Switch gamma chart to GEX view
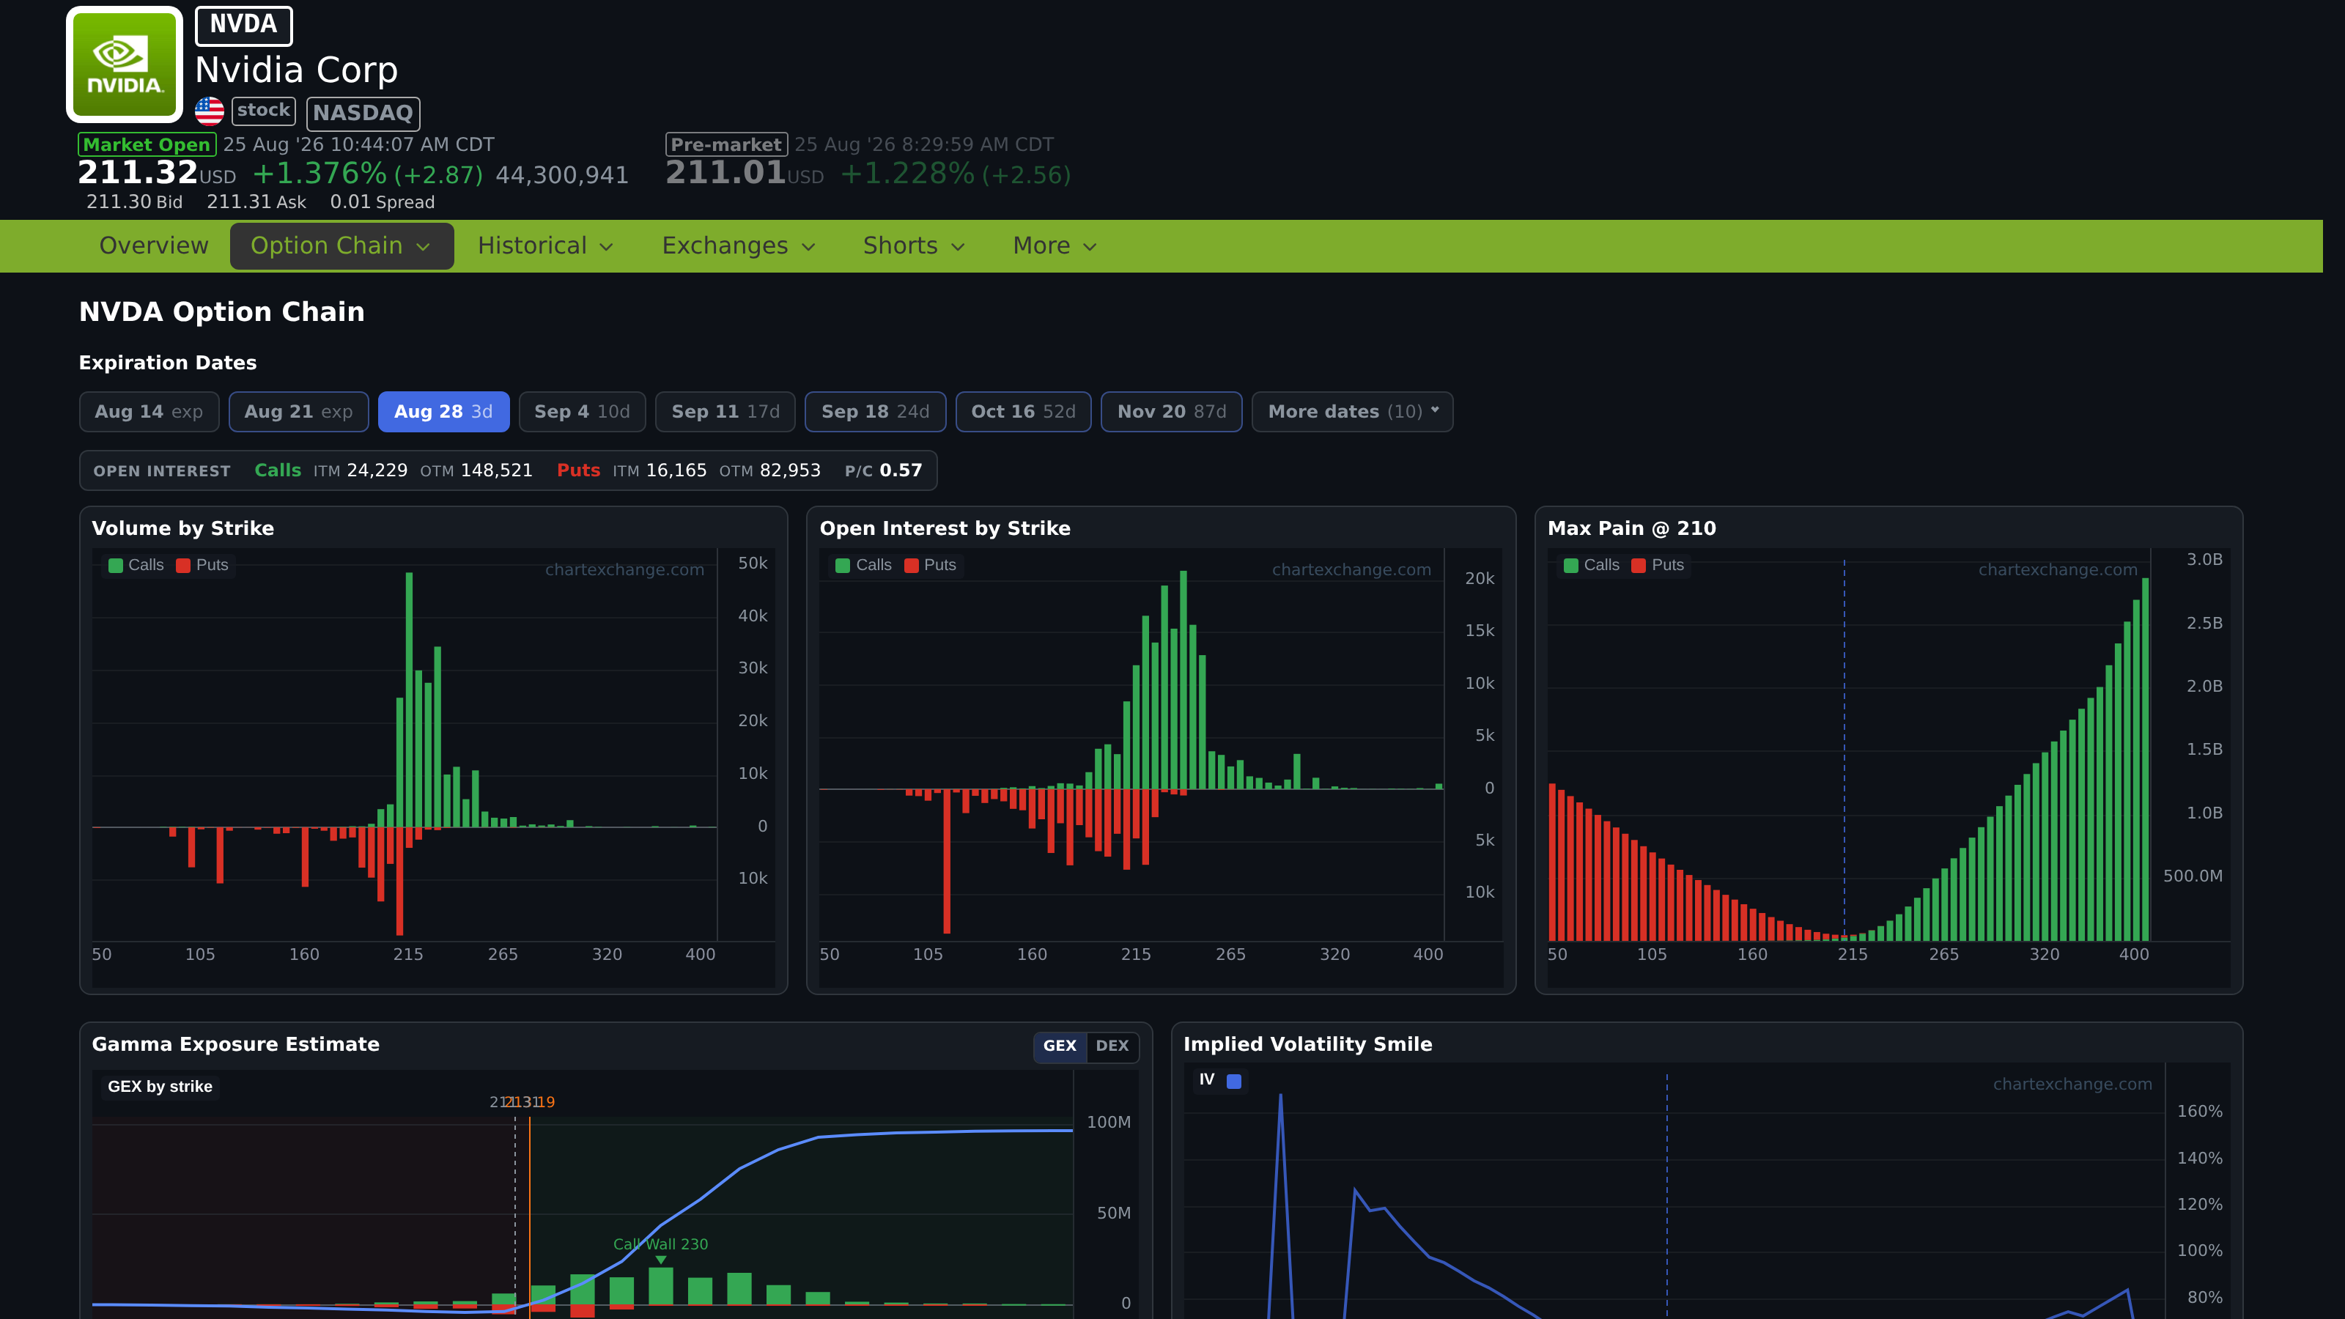Screen dimensions: 2345x1319 point(1060,1046)
